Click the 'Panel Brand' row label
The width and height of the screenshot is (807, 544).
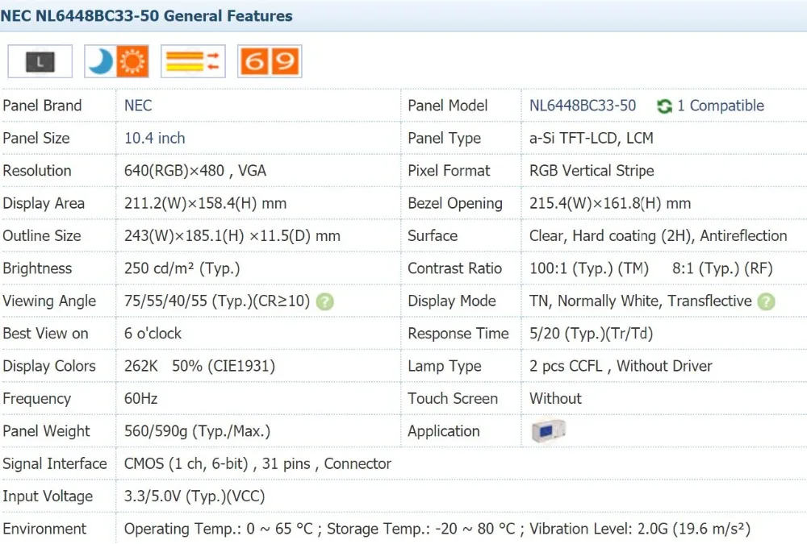click(42, 106)
